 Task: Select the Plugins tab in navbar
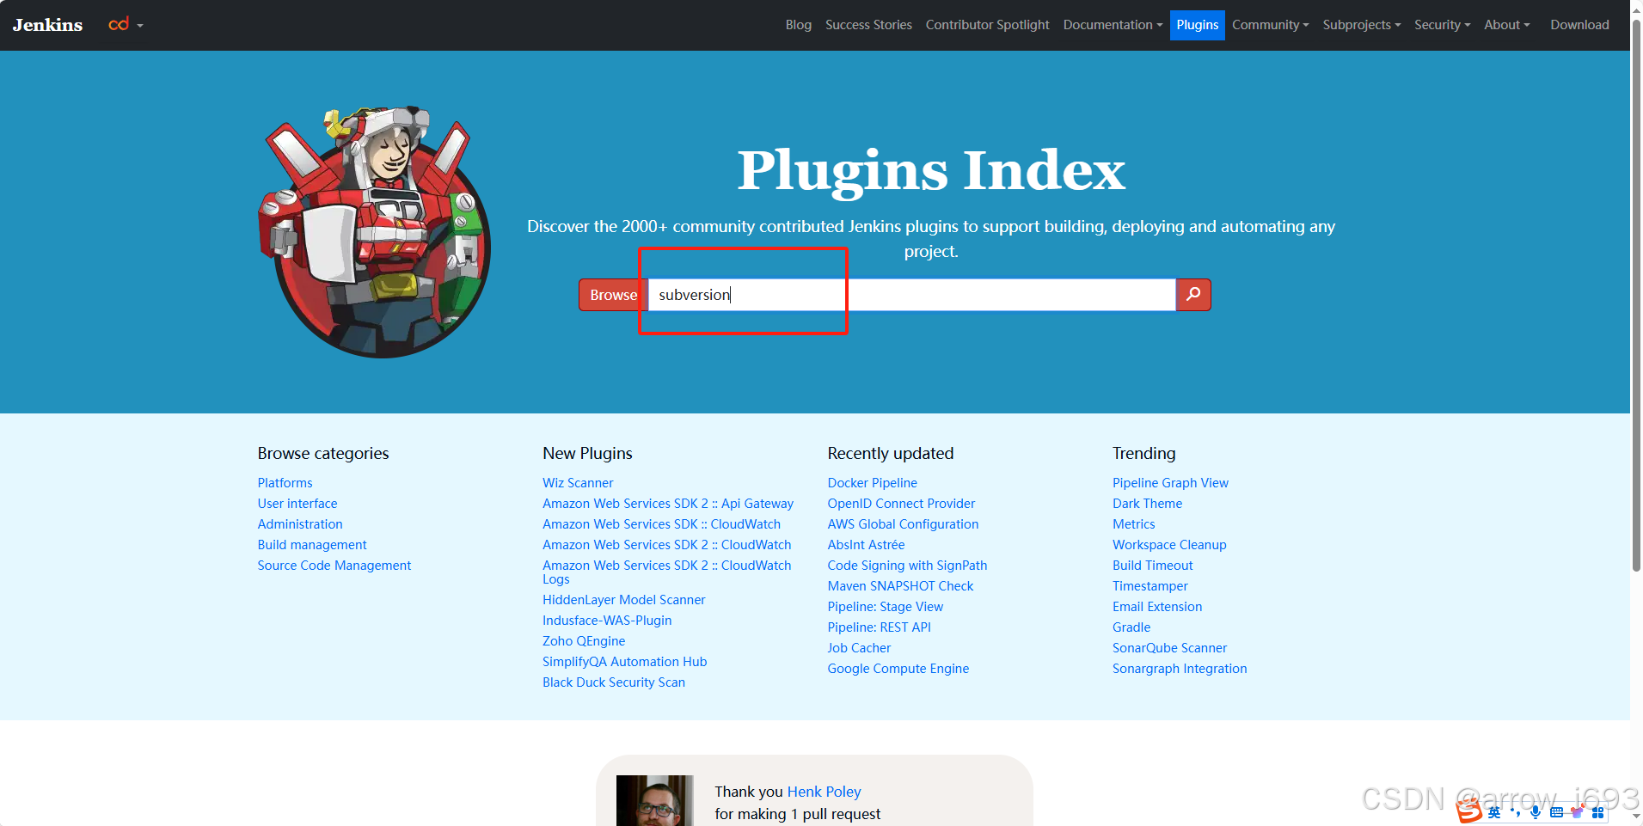1197,25
